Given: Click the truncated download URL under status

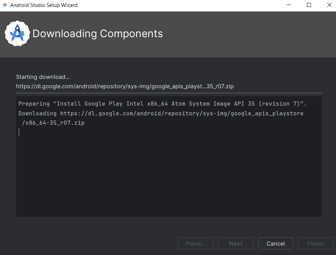Looking at the screenshot, I should (x=125, y=86).
